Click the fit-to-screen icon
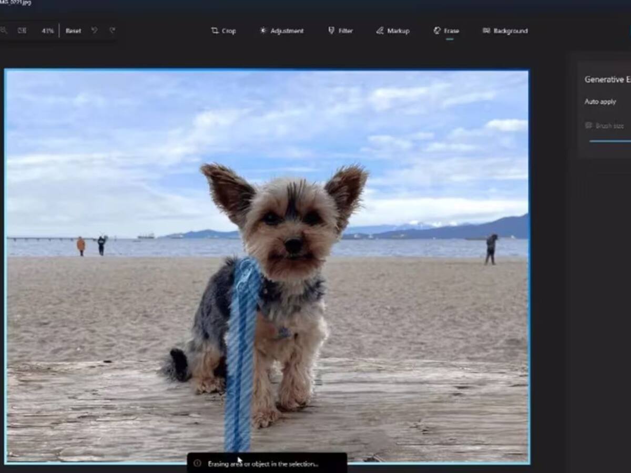The width and height of the screenshot is (631, 473). 22,30
